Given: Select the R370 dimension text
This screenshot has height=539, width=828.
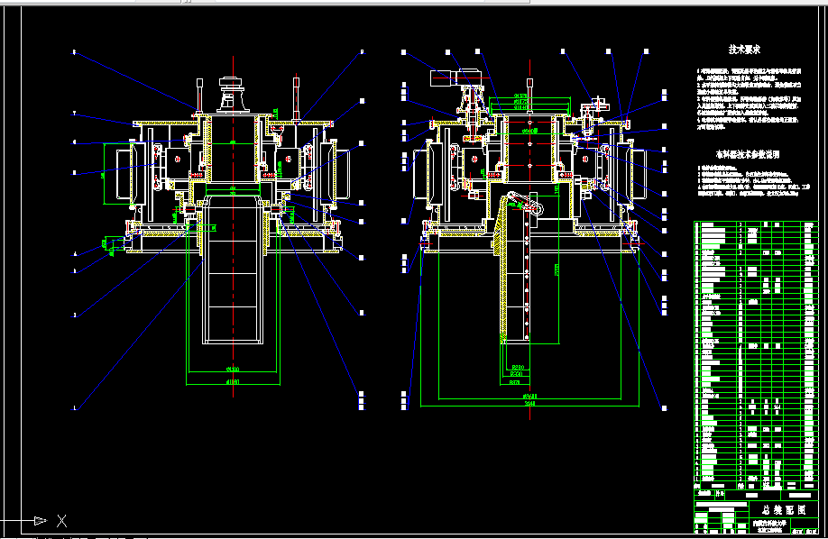Looking at the screenshot, I should [515, 381].
